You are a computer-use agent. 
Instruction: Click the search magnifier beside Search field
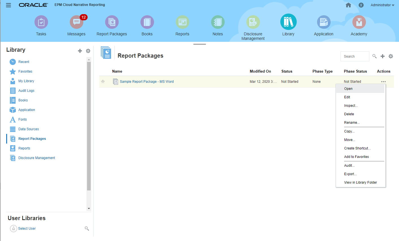tap(374, 56)
